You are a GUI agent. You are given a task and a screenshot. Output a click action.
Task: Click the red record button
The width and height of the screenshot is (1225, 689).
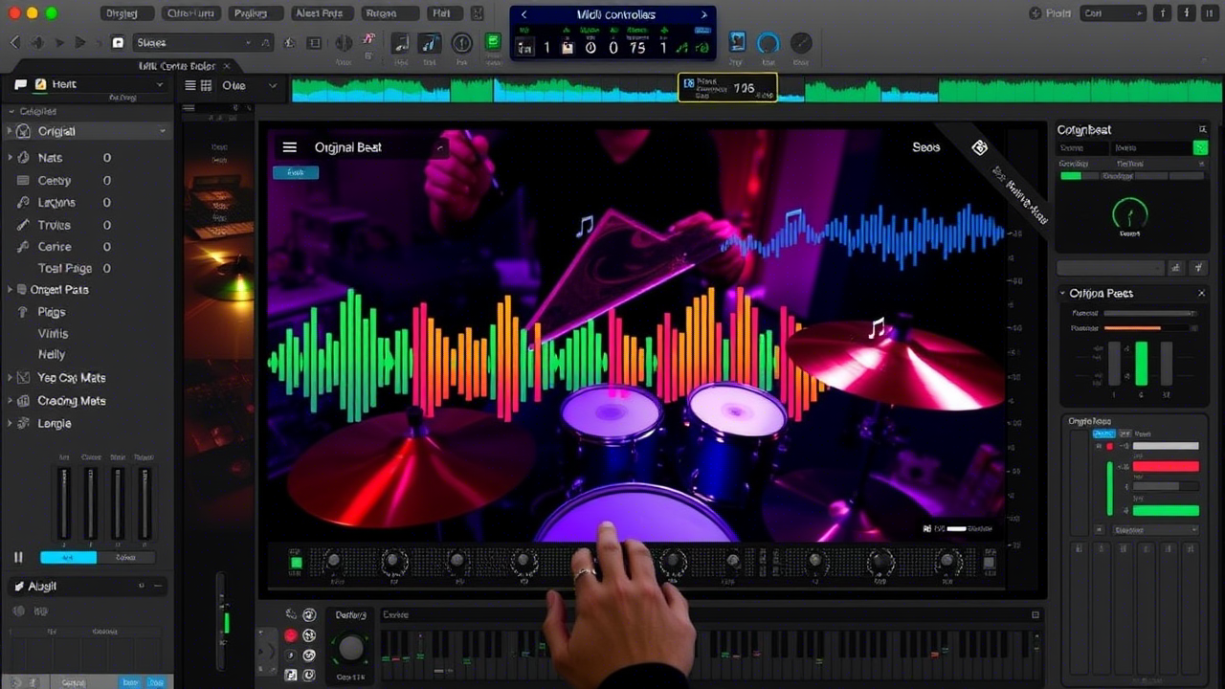[291, 635]
